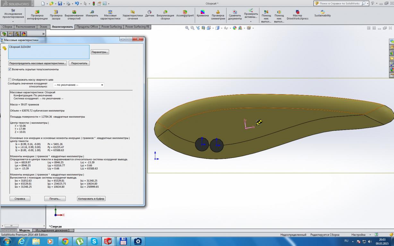The width and height of the screenshot is (394, 246).
Task: Expand Проверить активный документ dropdown
Action: [x=251, y=22]
